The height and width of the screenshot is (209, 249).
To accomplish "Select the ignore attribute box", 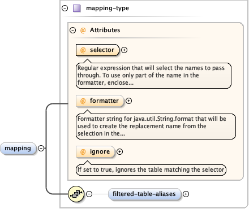I will pos(95,152).
